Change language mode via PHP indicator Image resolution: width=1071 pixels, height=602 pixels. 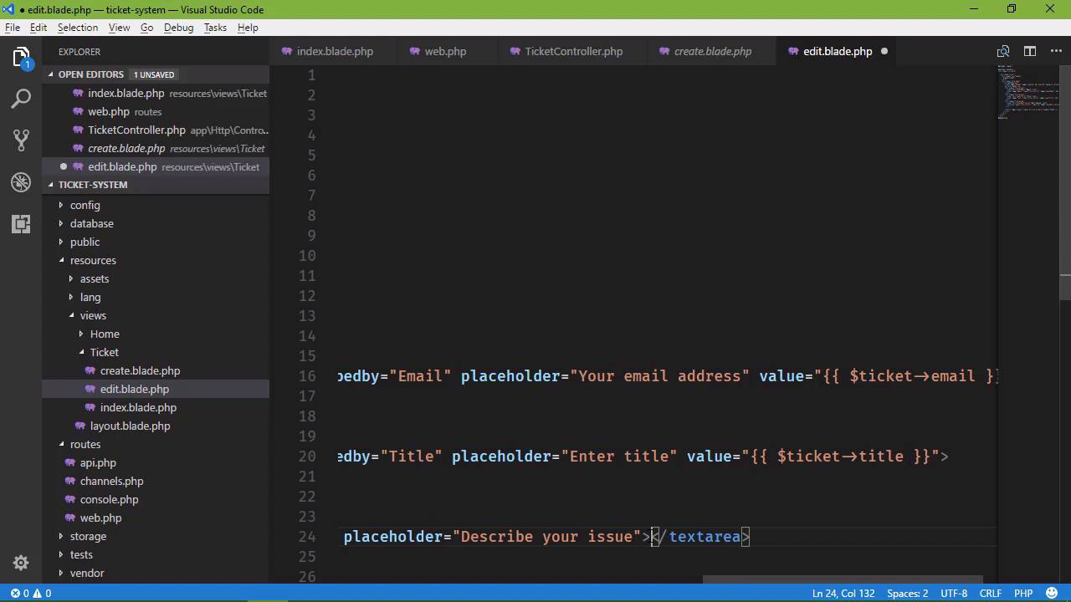pos(1023,593)
